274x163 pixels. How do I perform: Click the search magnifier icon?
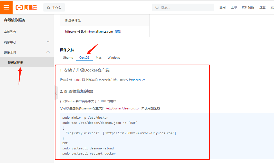[x=157, y=7]
